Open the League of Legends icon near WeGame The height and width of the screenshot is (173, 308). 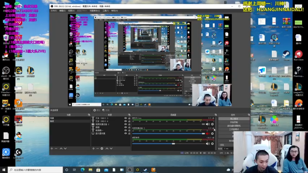click(x=30, y=72)
